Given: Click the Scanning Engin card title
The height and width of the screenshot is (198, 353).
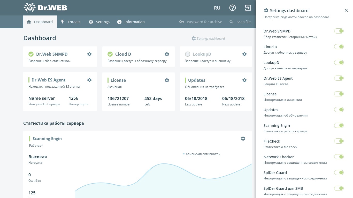Looking at the screenshot, I should 47,138.
